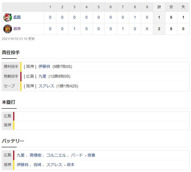The height and width of the screenshot is (172, 191).
Task: Open losing pitcher 九里 profile link
Action: 42,76
